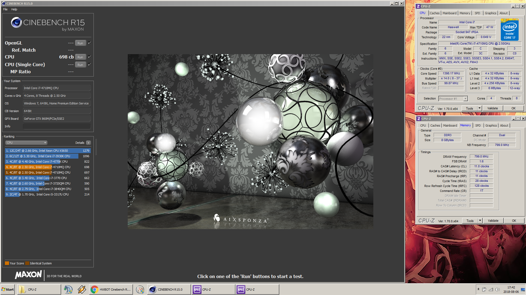The image size is (526, 295).
Task: Click the Tools button in the lower CPU-Z
Action: 470,221
